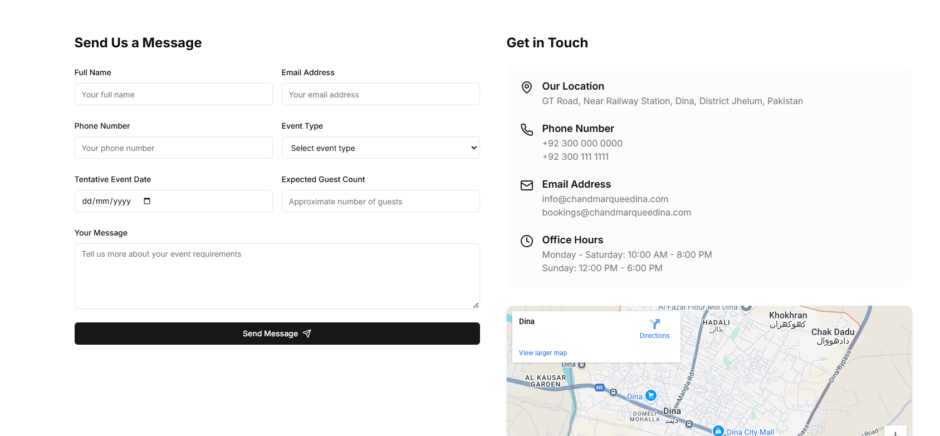Click the telephone icon beside Phone Number

526,130
